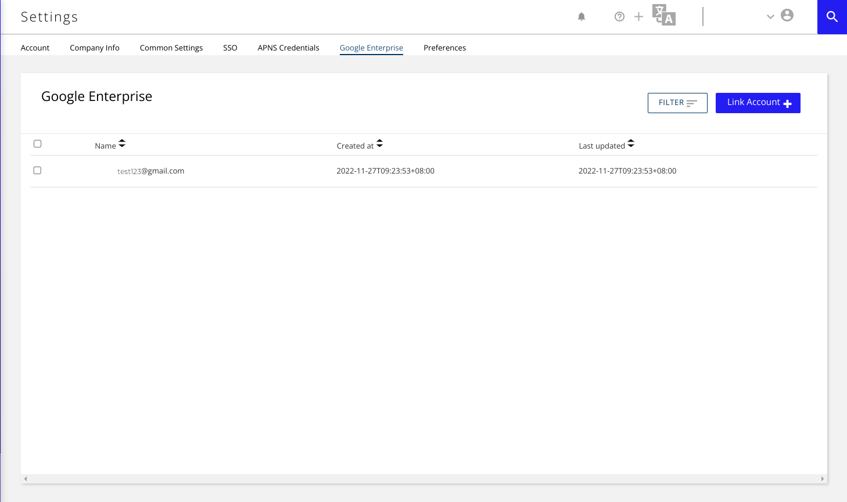The height and width of the screenshot is (502, 847).
Task: Select the test123@gmail.com account name
Action: [x=151, y=171]
